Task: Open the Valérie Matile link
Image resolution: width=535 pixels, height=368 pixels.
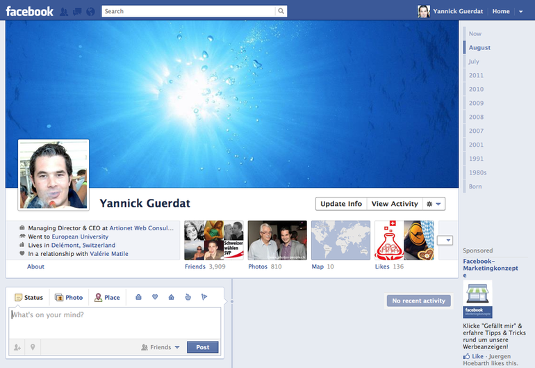Action: point(109,253)
